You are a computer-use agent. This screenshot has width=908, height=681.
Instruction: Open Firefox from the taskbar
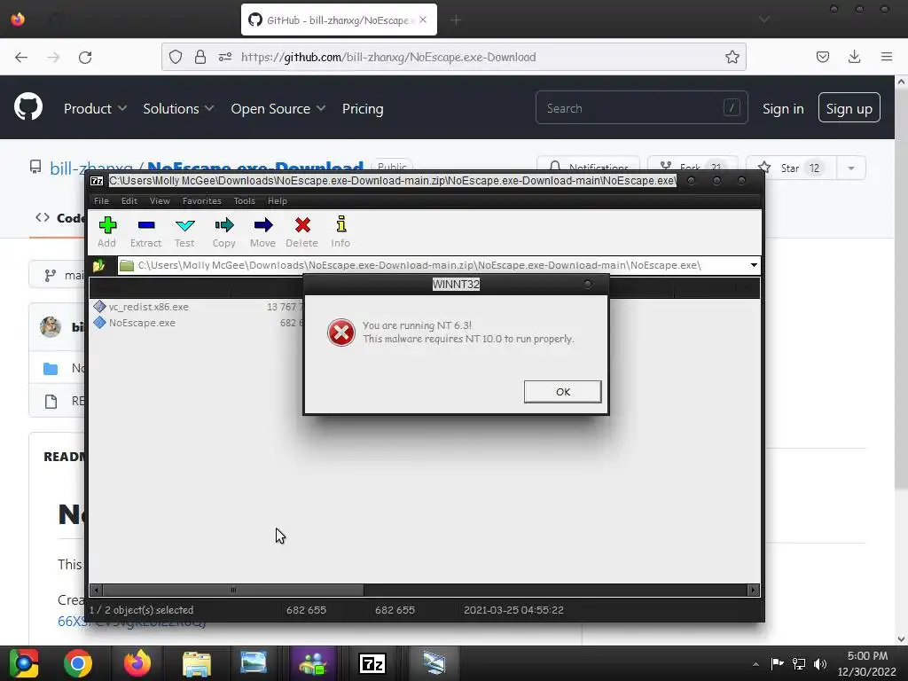137,663
